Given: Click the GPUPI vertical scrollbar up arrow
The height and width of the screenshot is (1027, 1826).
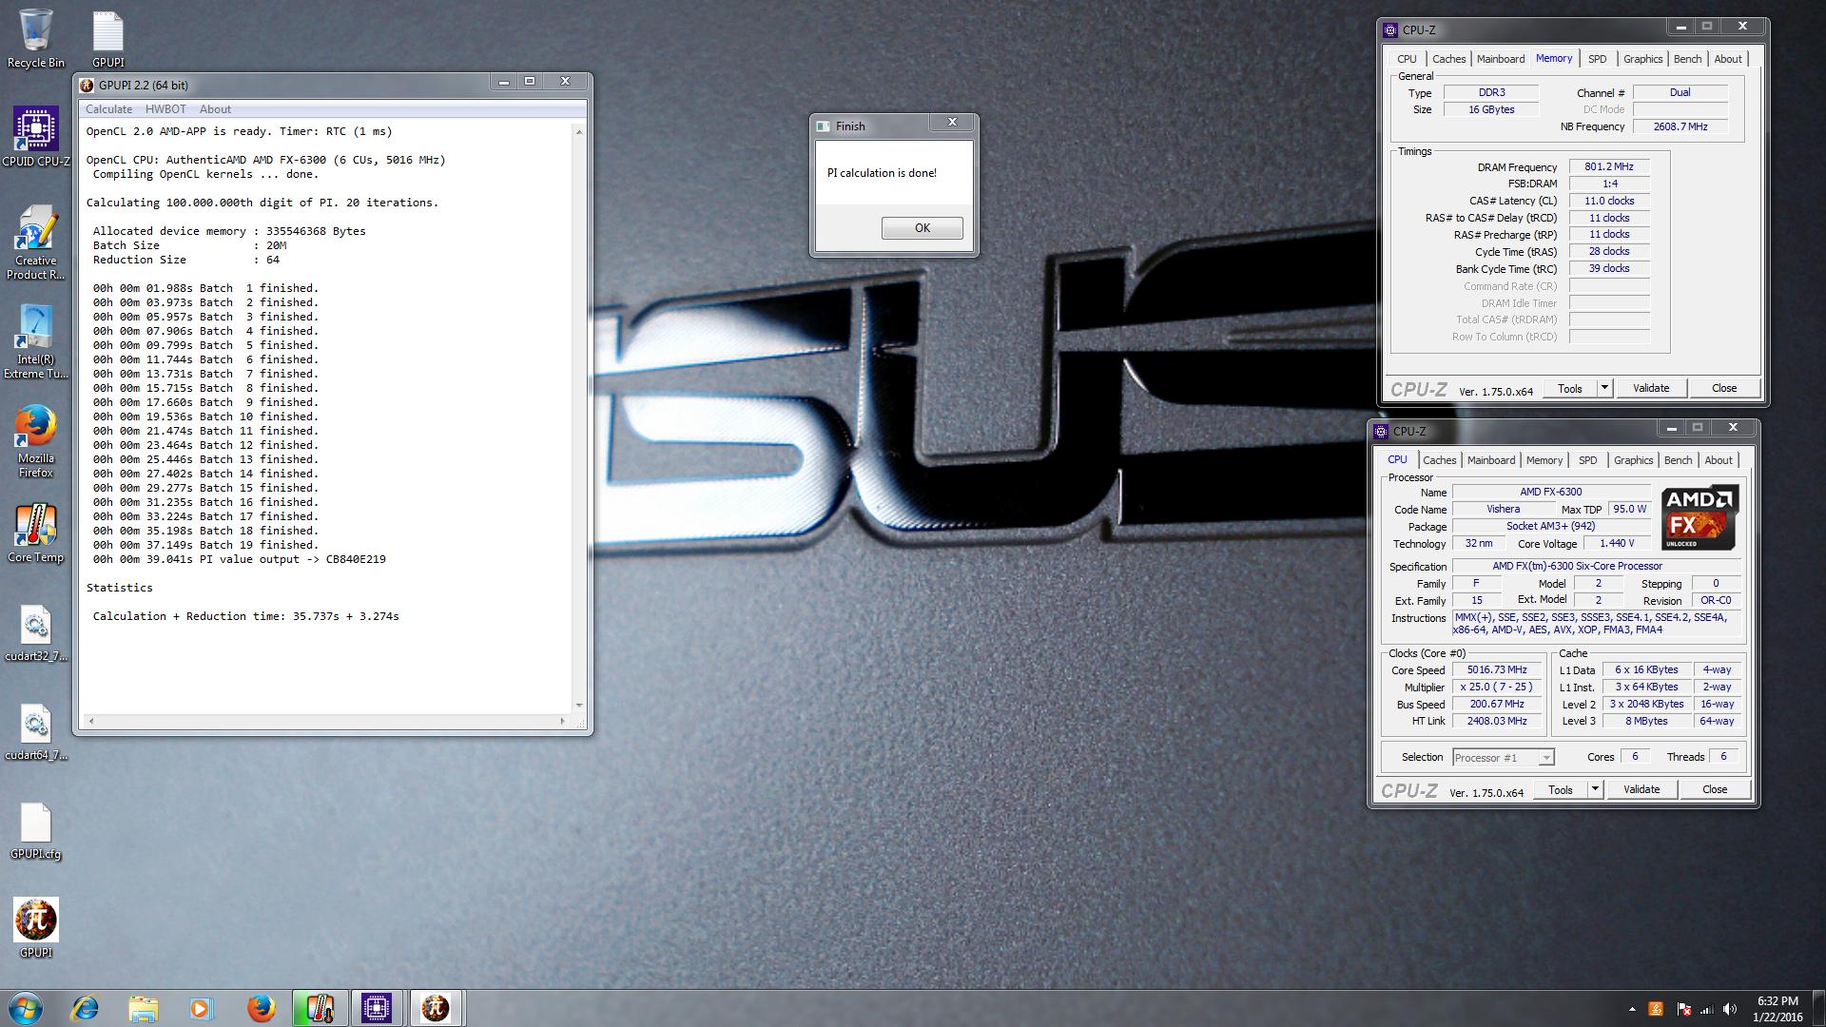Looking at the screenshot, I should (x=579, y=131).
